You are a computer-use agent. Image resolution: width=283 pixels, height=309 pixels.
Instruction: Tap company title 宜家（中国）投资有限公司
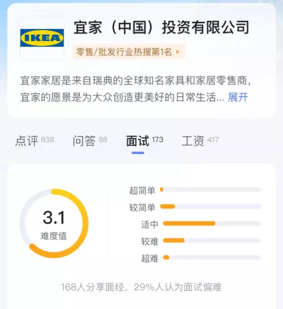click(162, 27)
